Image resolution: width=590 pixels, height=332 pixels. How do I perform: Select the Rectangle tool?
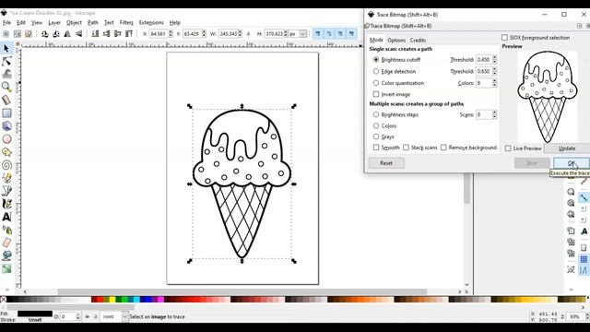pos(6,113)
